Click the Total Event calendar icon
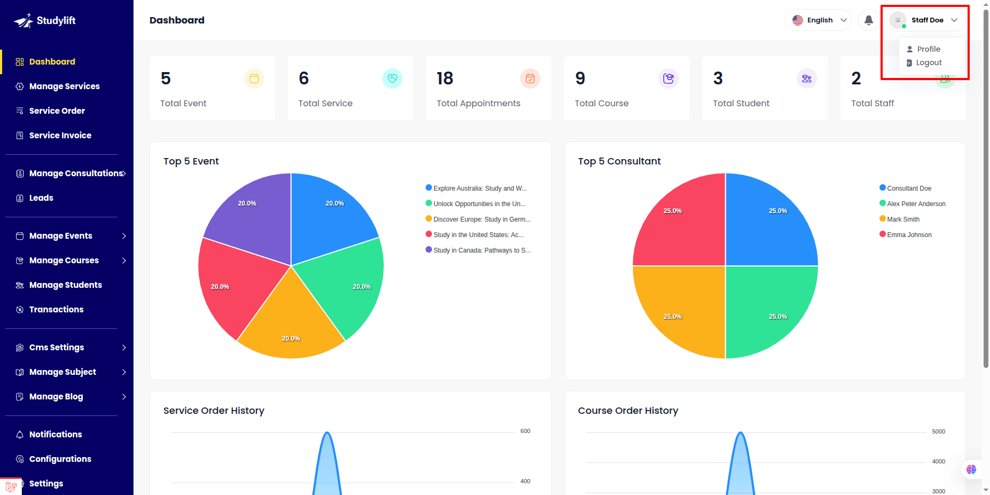Image resolution: width=990 pixels, height=495 pixels. click(254, 78)
